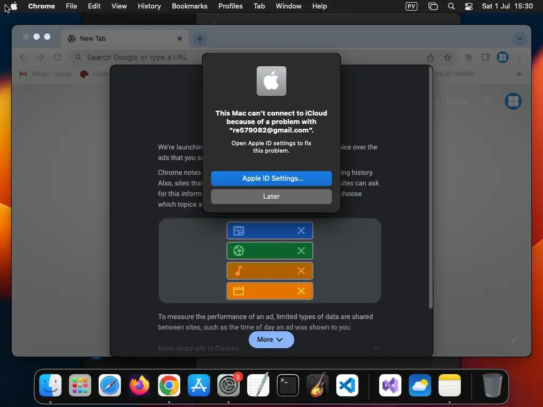Toggle the Chrome side panel icon
This screenshot has height=407, width=543.
pos(486,57)
